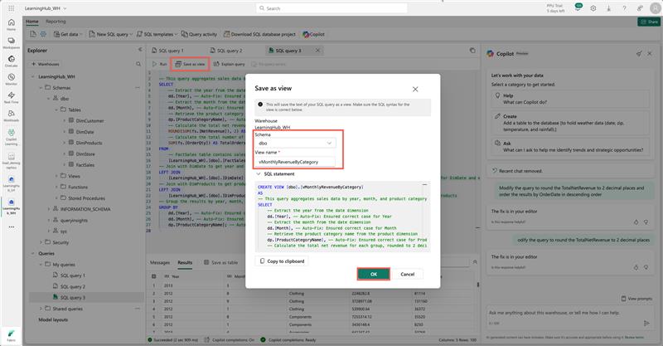Open Workspaces in the left rail
The image size is (663, 346).
pos(11,43)
